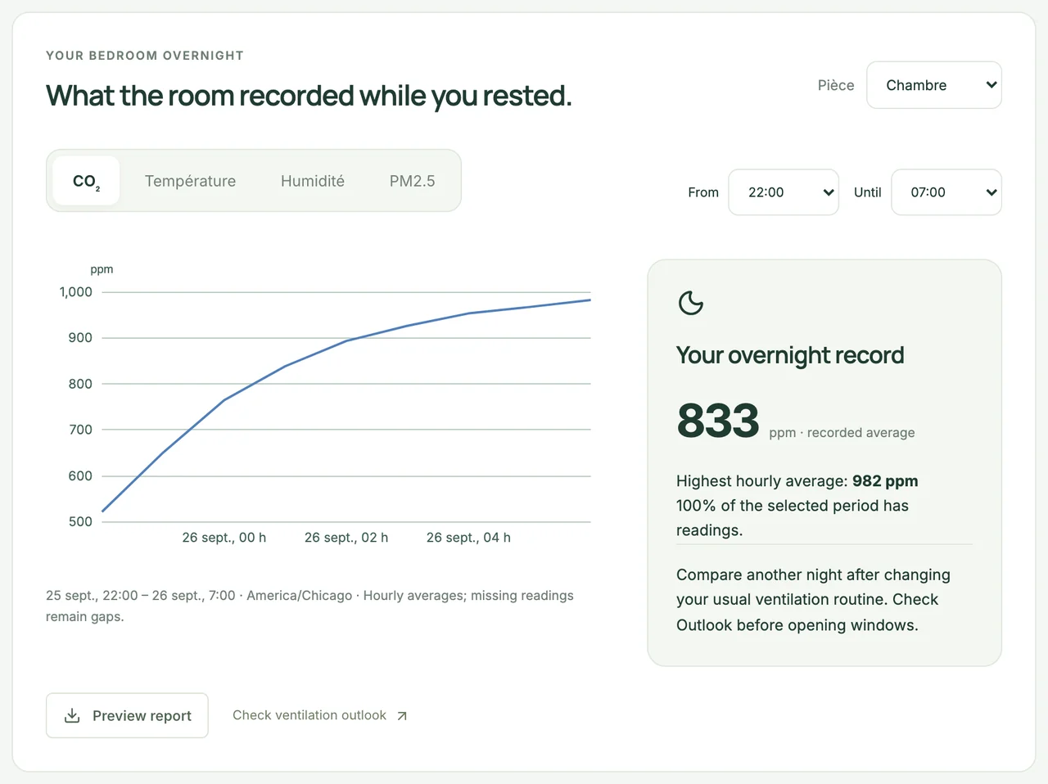This screenshot has height=784, width=1048.
Task: Open the Pièce room dropdown
Action: [x=934, y=85]
